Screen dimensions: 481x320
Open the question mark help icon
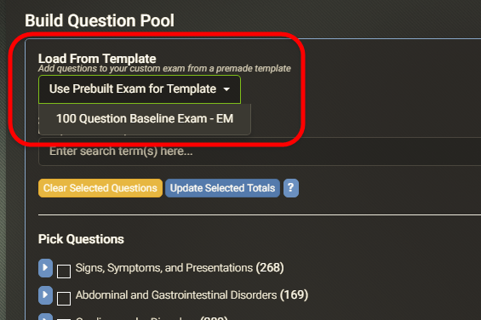point(291,188)
